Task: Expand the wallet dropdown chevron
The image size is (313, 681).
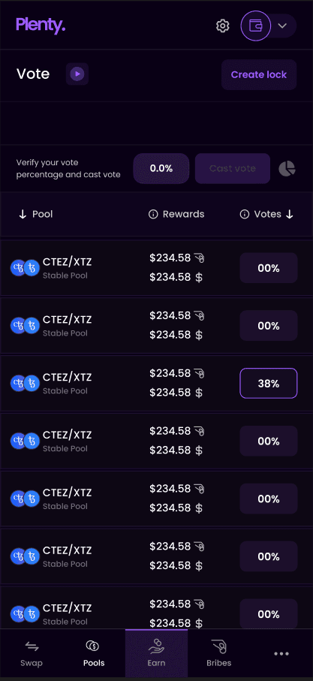Action: pos(283,26)
